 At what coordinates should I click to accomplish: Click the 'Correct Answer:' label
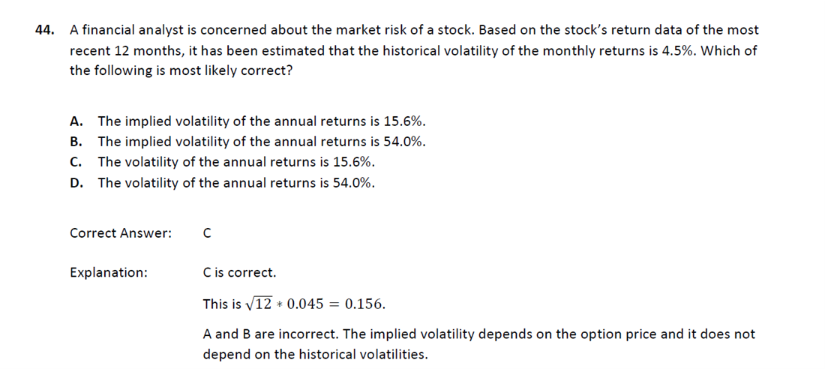pyautogui.click(x=121, y=233)
